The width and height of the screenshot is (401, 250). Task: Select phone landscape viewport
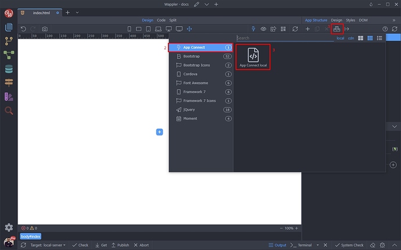pos(139,29)
